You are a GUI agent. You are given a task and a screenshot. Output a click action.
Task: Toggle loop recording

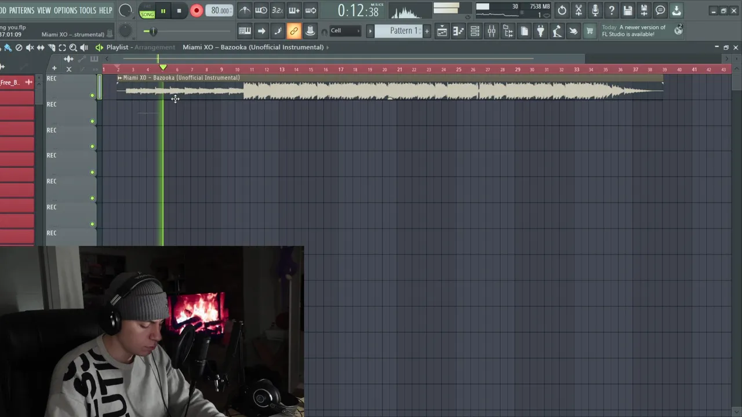[311, 10]
